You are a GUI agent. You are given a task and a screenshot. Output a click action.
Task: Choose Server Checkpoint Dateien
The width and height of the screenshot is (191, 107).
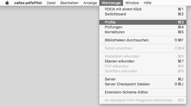point(143,84)
